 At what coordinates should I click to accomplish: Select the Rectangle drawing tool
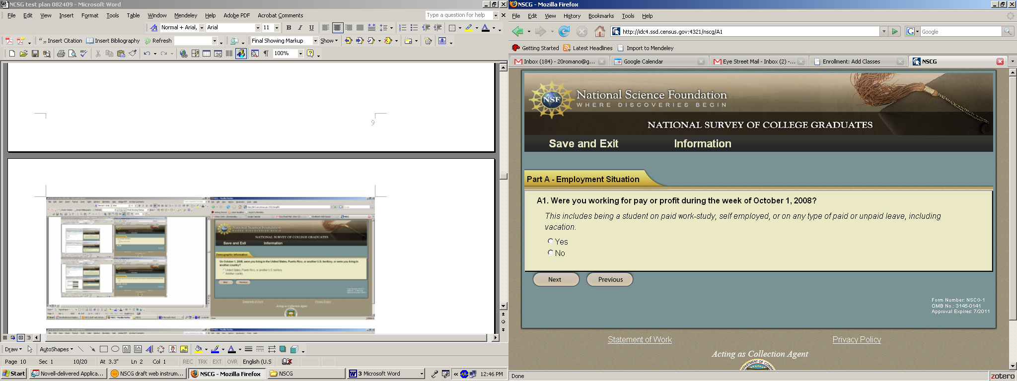click(104, 349)
